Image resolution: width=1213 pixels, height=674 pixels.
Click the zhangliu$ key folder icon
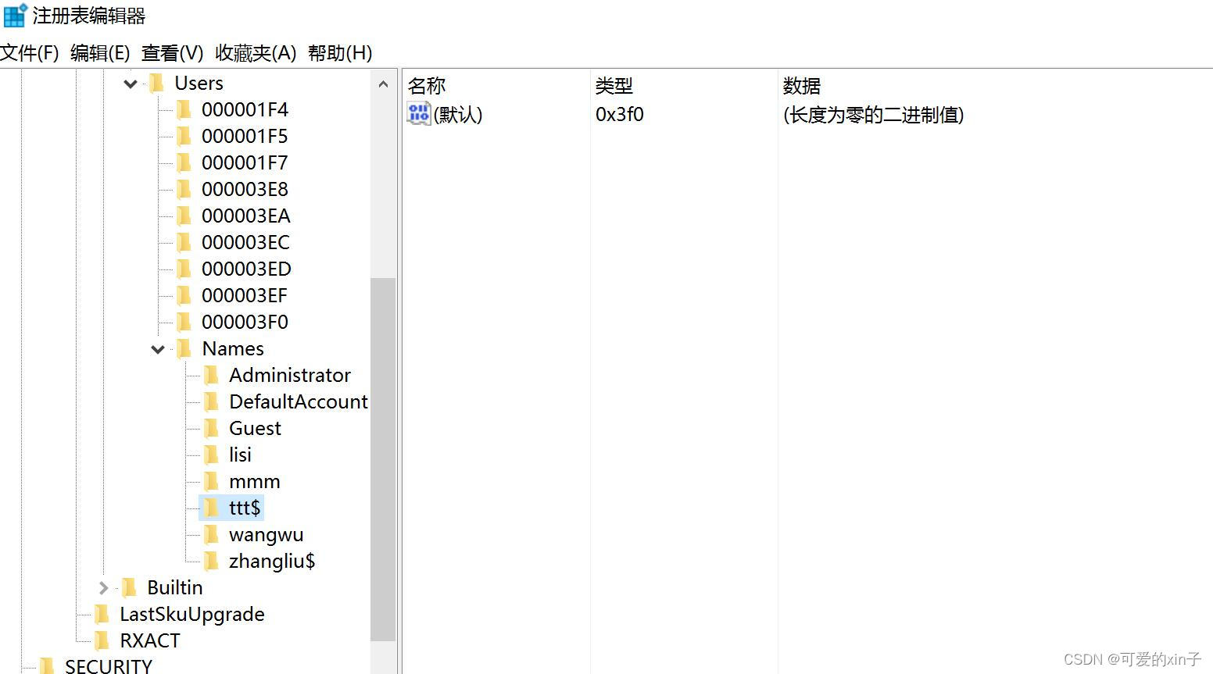212,561
